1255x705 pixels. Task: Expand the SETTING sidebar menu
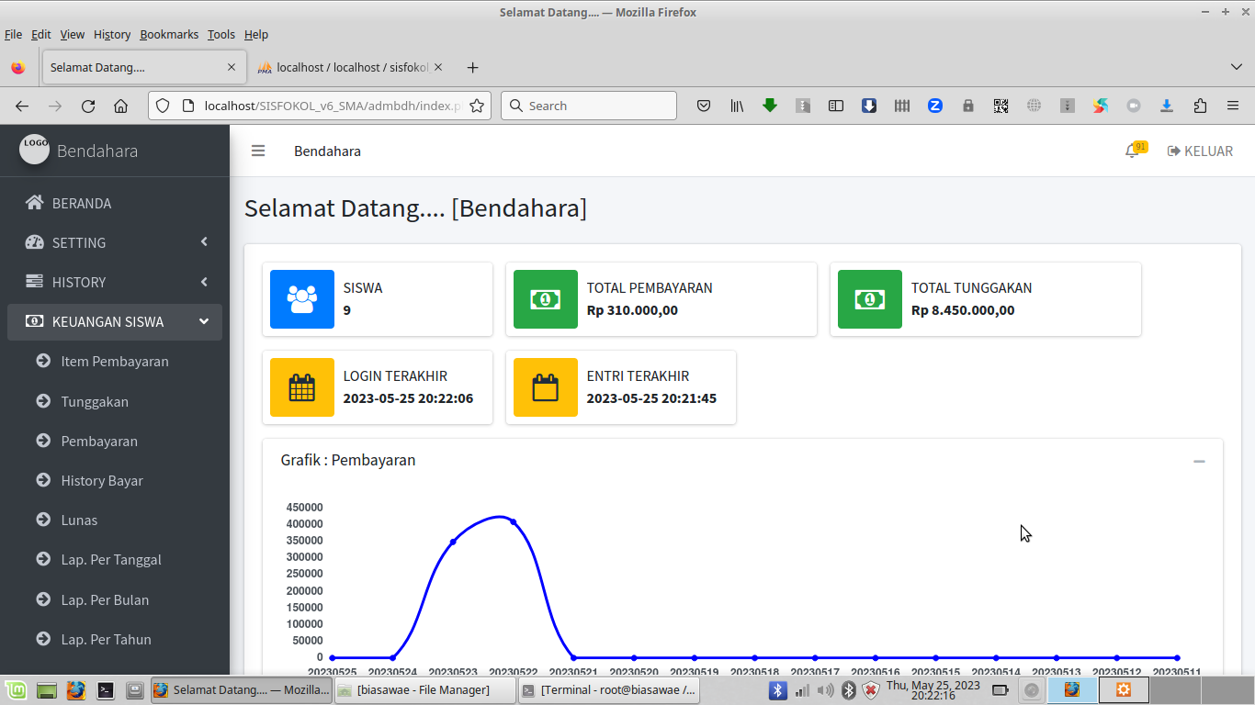pyautogui.click(x=115, y=242)
